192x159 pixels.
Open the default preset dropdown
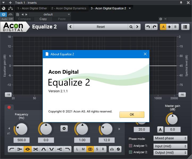[x=49, y=14]
